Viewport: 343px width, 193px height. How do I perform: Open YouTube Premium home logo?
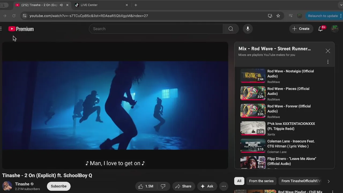click(x=21, y=29)
